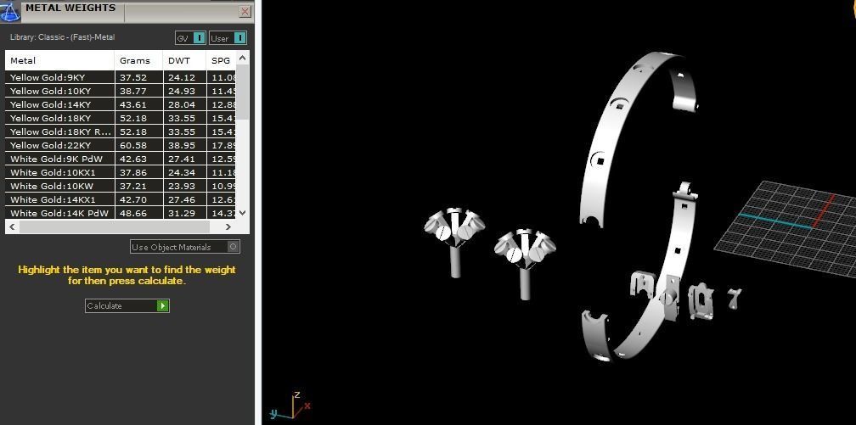Image resolution: width=856 pixels, height=425 pixels.
Task: Click the 37.52 grams value
Action: point(134,77)
